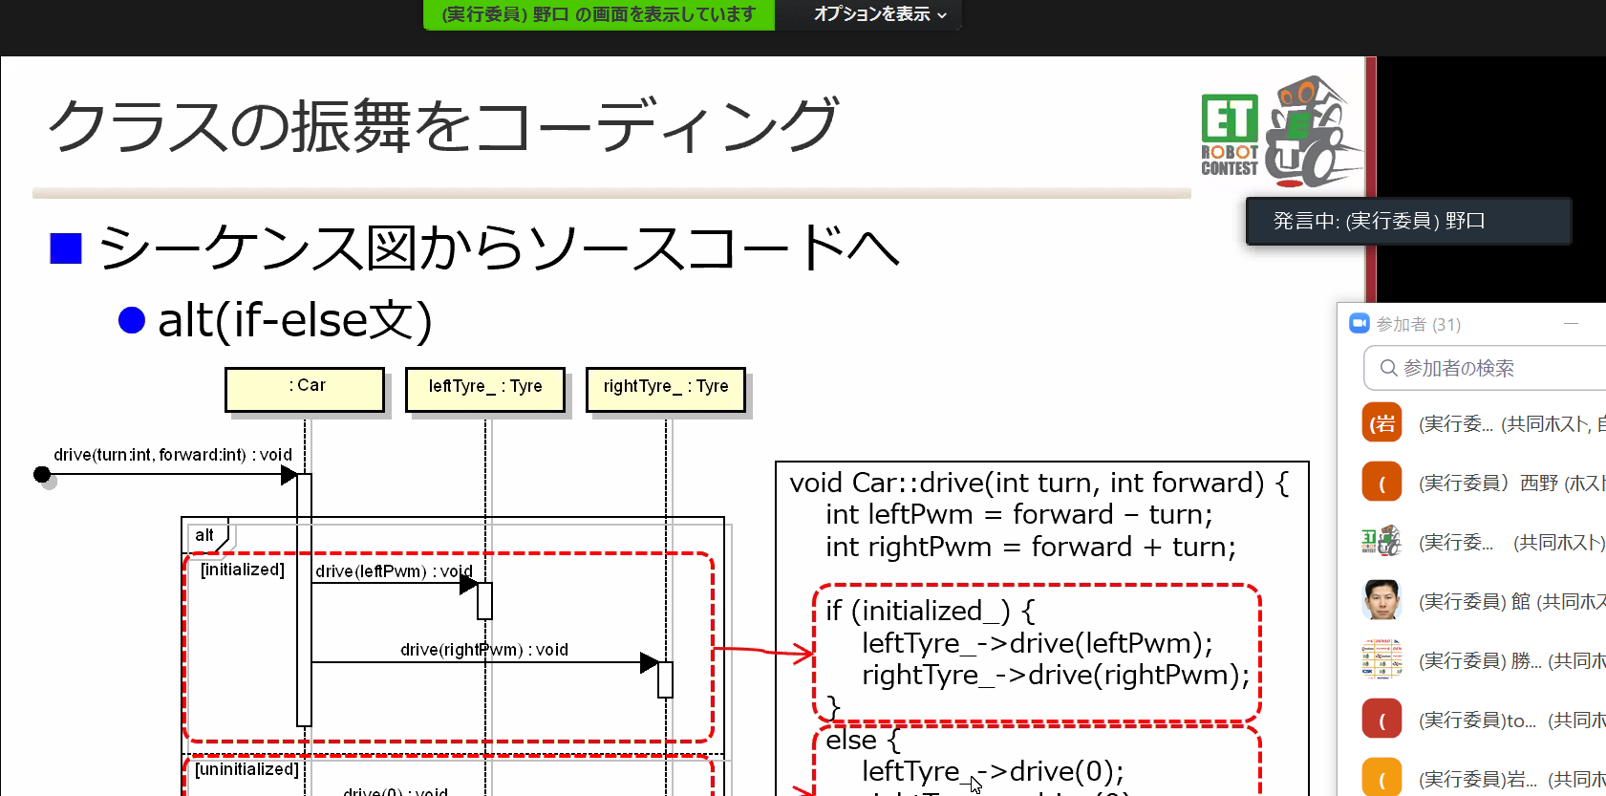Click the leftTyre_ : Tyre lifeline box
Image resolution: width=1606 pixels, height=796 pixels.
(485, 389)
